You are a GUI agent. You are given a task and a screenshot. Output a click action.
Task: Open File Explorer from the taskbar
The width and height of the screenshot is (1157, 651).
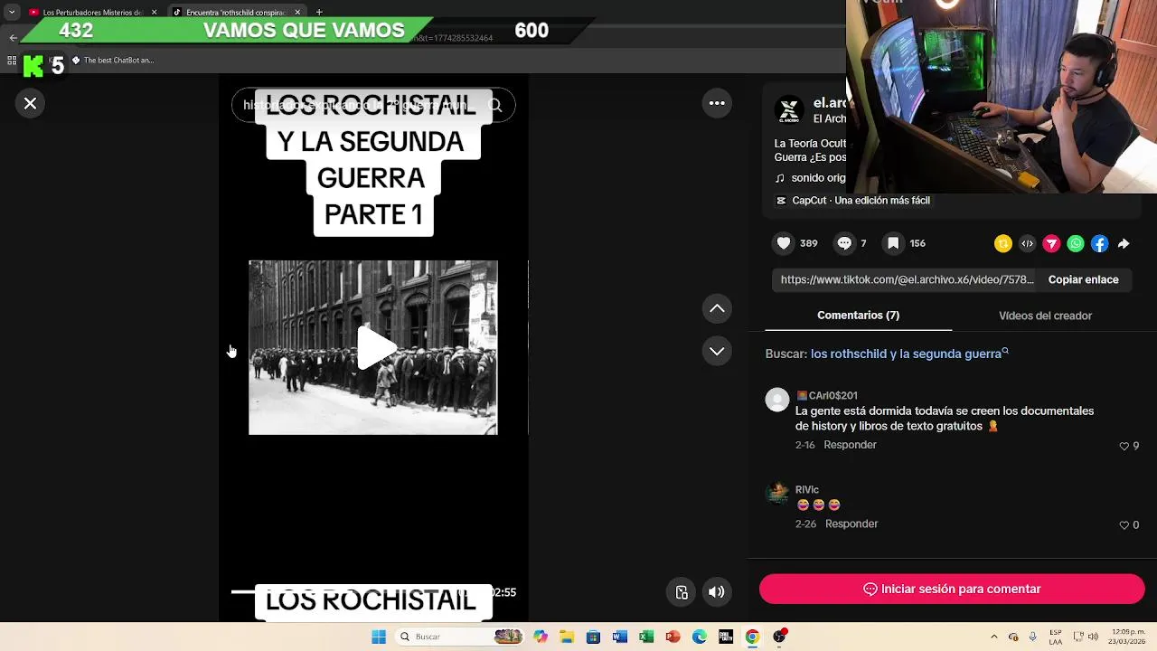click(x=567, y=637)
